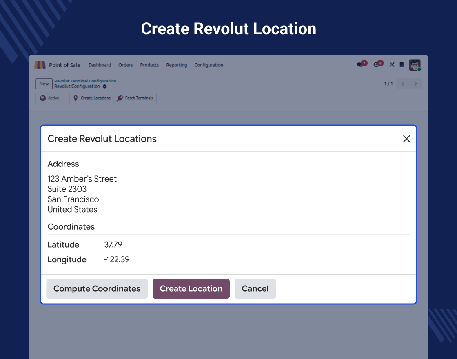Open the Products menu
Viewport: 457px width, 359px height.
149,65
